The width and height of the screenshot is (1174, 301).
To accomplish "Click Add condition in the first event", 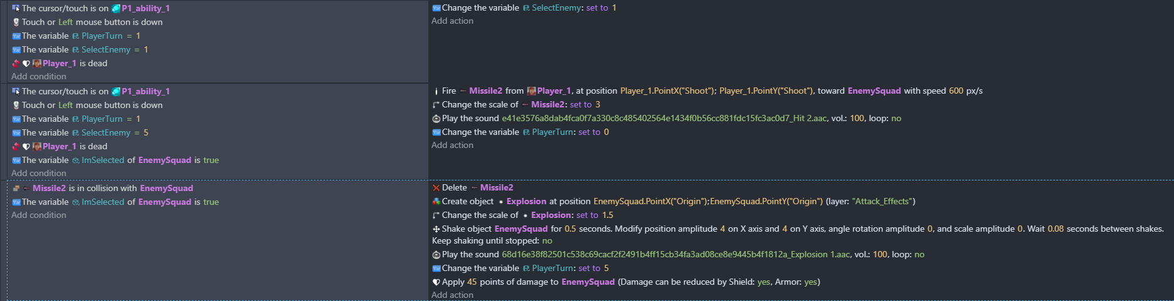I will (x=39, y=77).
